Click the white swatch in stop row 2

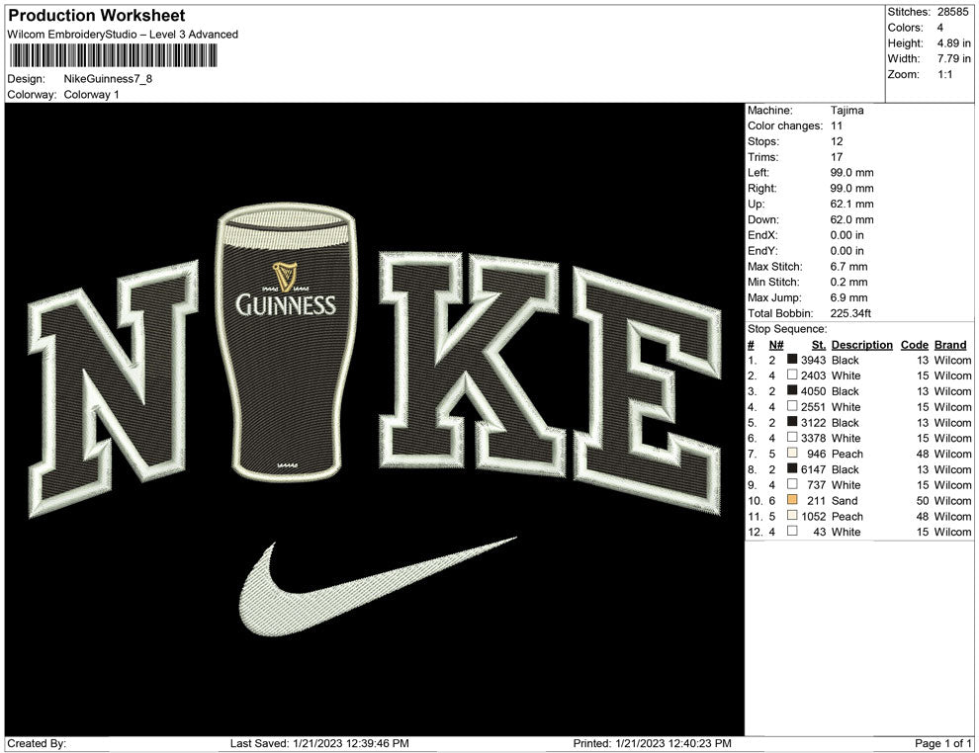coord(792,375)
